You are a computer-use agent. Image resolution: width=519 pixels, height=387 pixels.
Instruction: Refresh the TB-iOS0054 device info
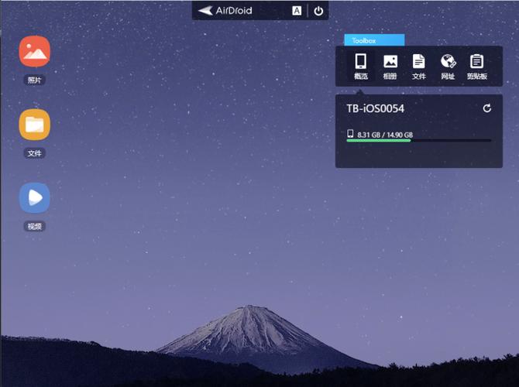(x=487, y=108)
